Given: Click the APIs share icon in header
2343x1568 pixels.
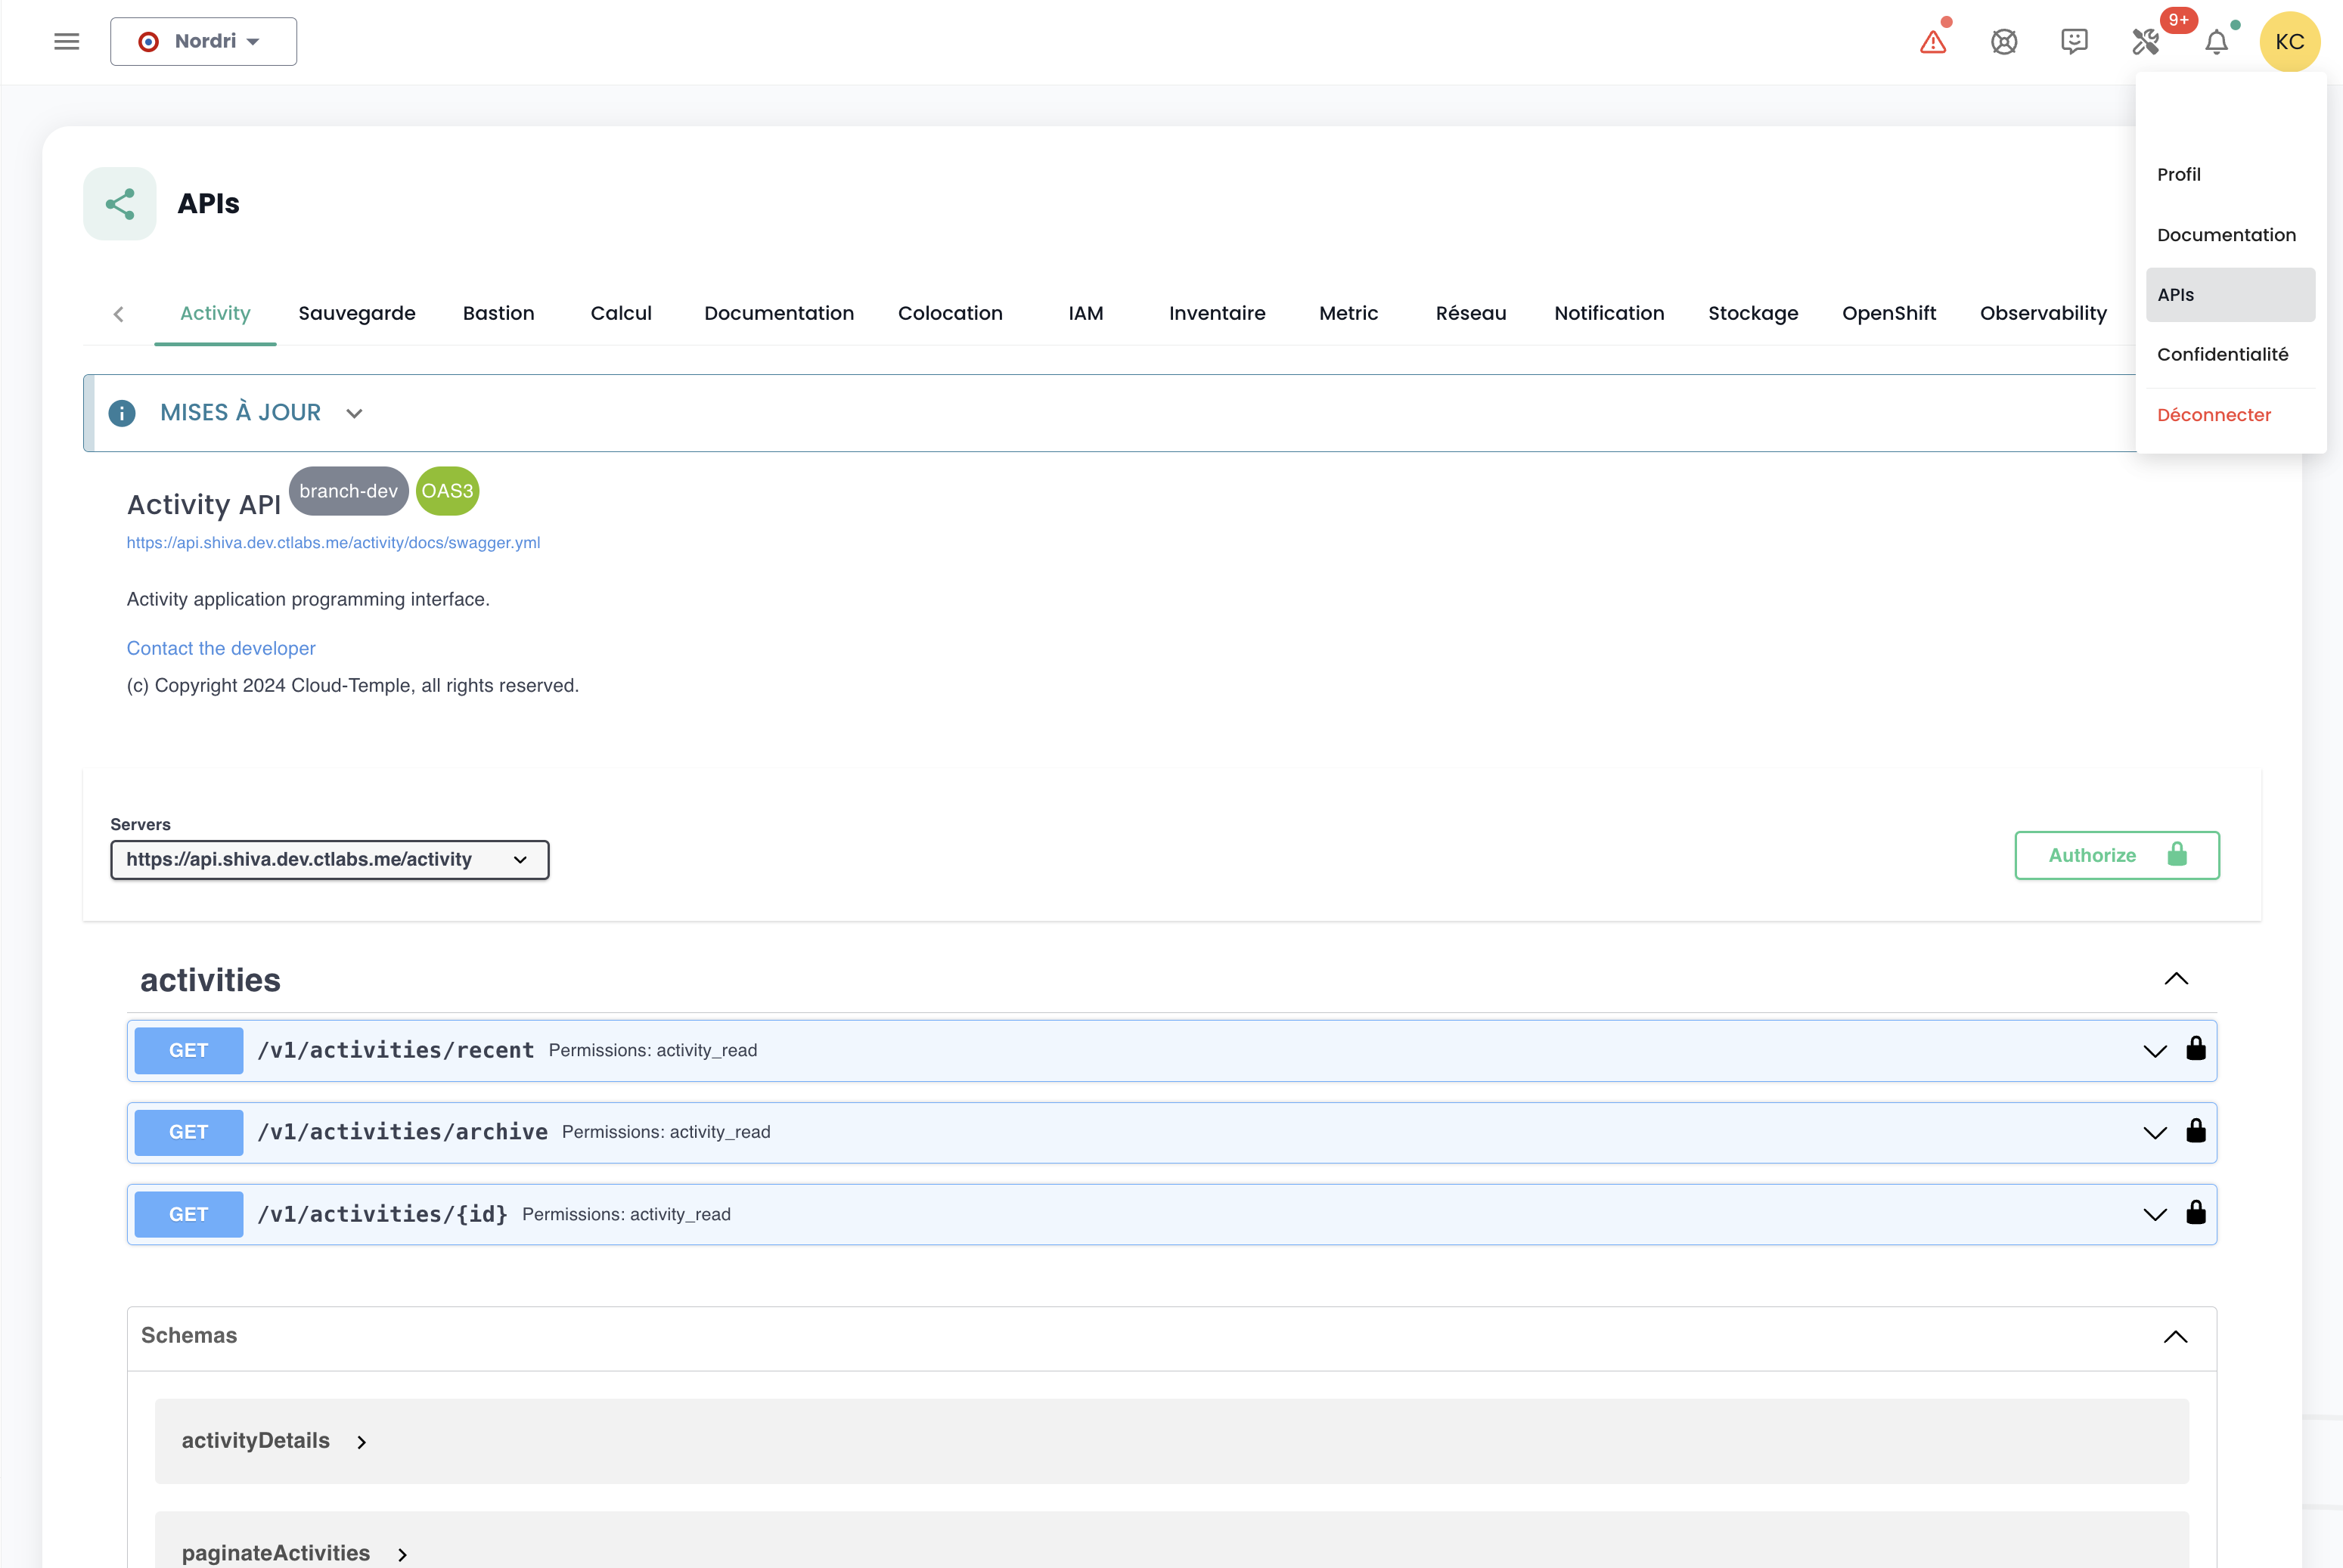Looking at the screenshot, I should pyautogui.click(x=120, y=204).
